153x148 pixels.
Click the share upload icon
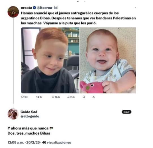(x=94, y=97)
